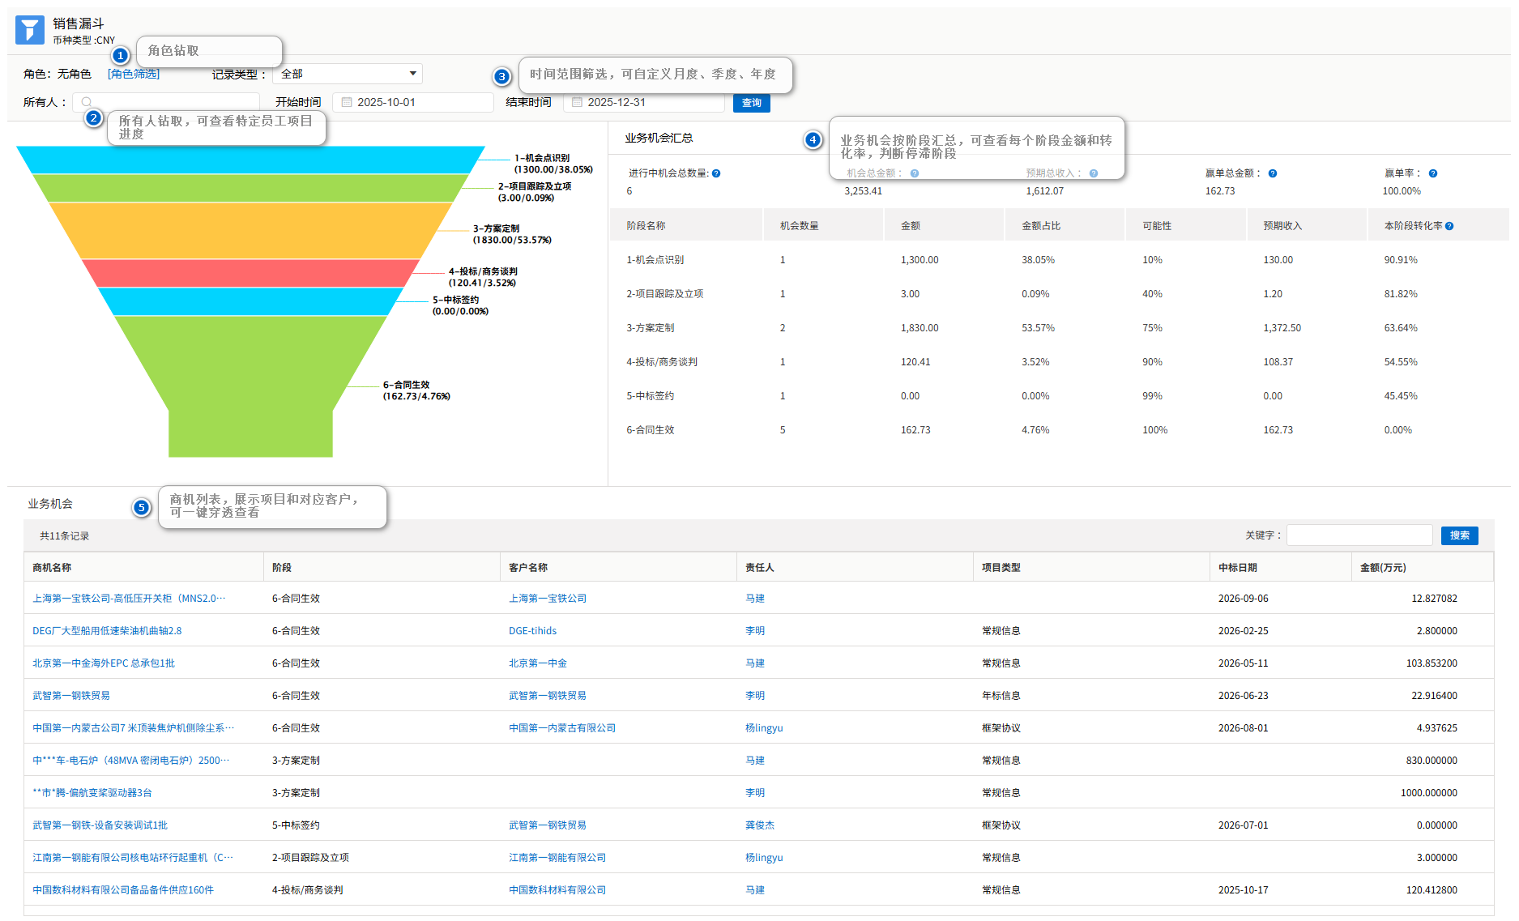This screenshot has height=921, width=1519.
Task: Open customer link 中国数科材料有限公司
Action: click(x=557, y=890)
